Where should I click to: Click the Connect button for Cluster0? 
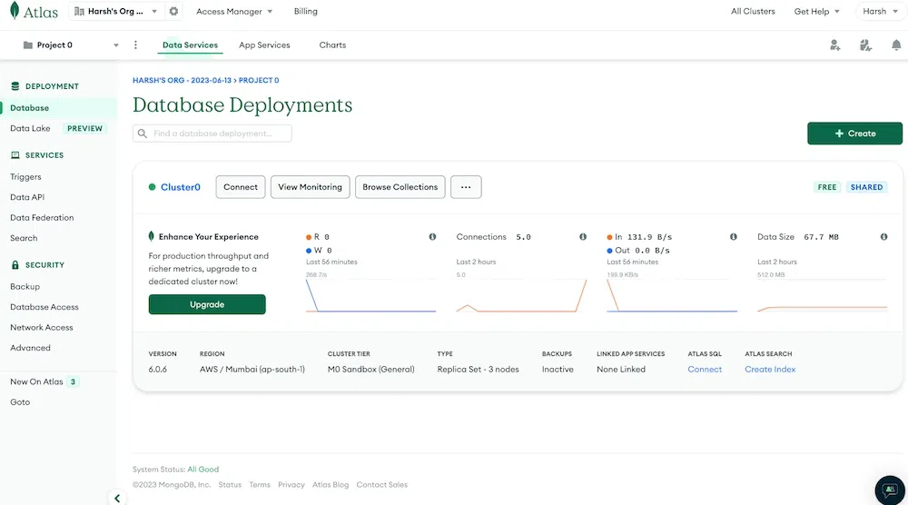241,187
